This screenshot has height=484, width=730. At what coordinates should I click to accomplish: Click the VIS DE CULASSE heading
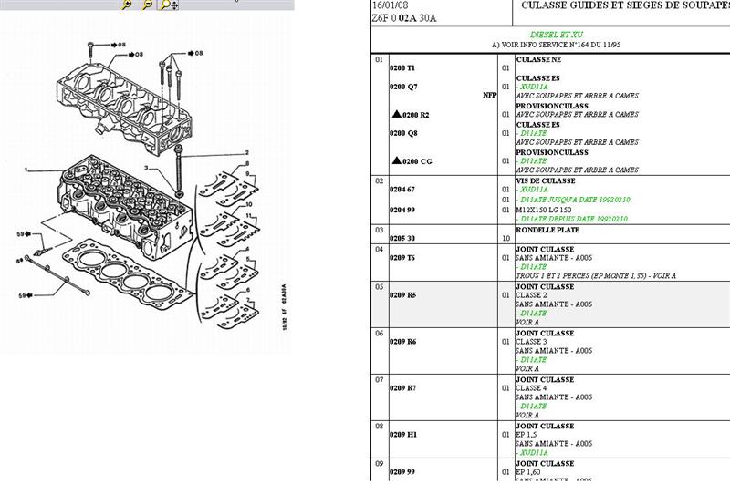click(x=545, y=180)
